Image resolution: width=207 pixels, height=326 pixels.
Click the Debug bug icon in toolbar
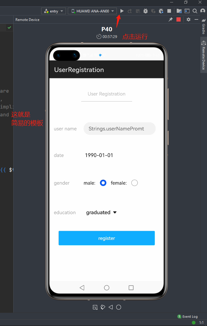point(146,11)
